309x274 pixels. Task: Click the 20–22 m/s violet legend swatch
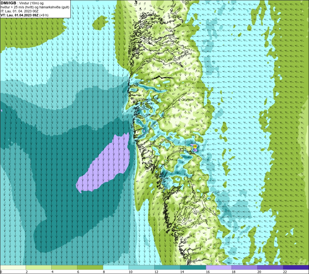point(270,267)
